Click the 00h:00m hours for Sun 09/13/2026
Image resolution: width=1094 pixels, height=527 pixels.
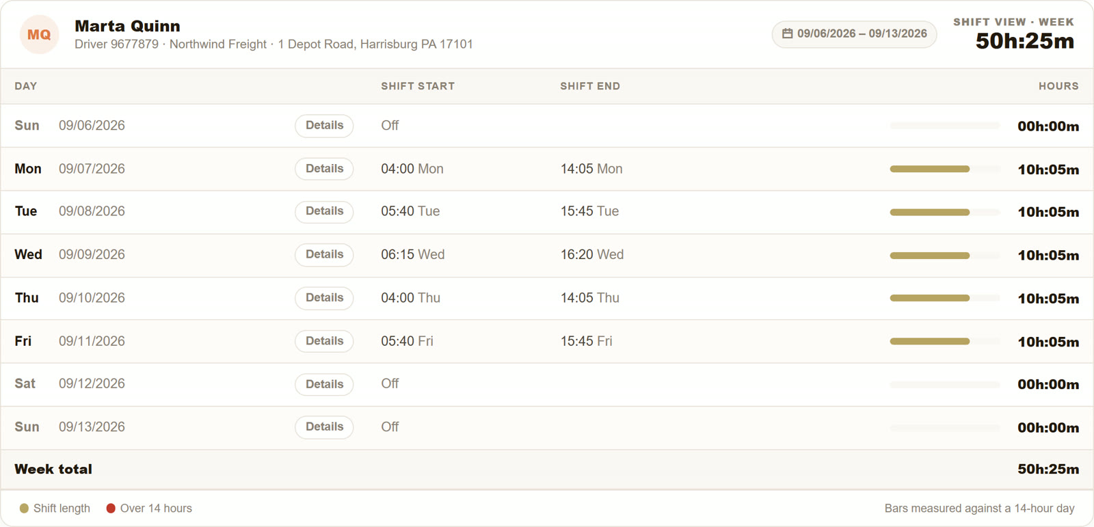(x=1048, y=428)
